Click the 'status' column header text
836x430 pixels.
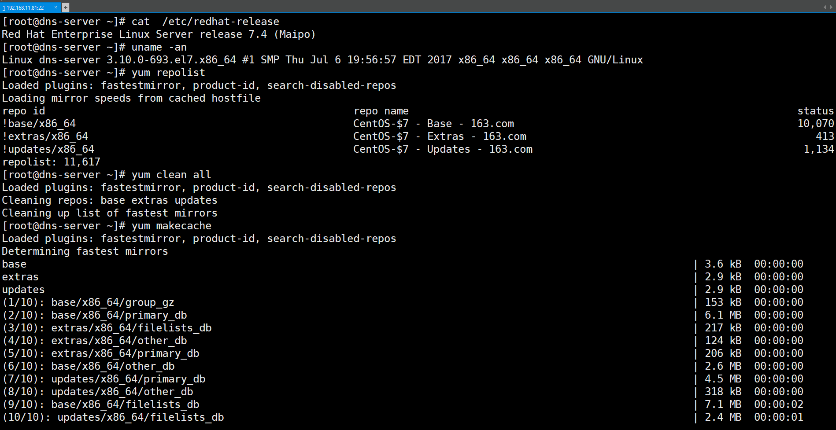815,111
